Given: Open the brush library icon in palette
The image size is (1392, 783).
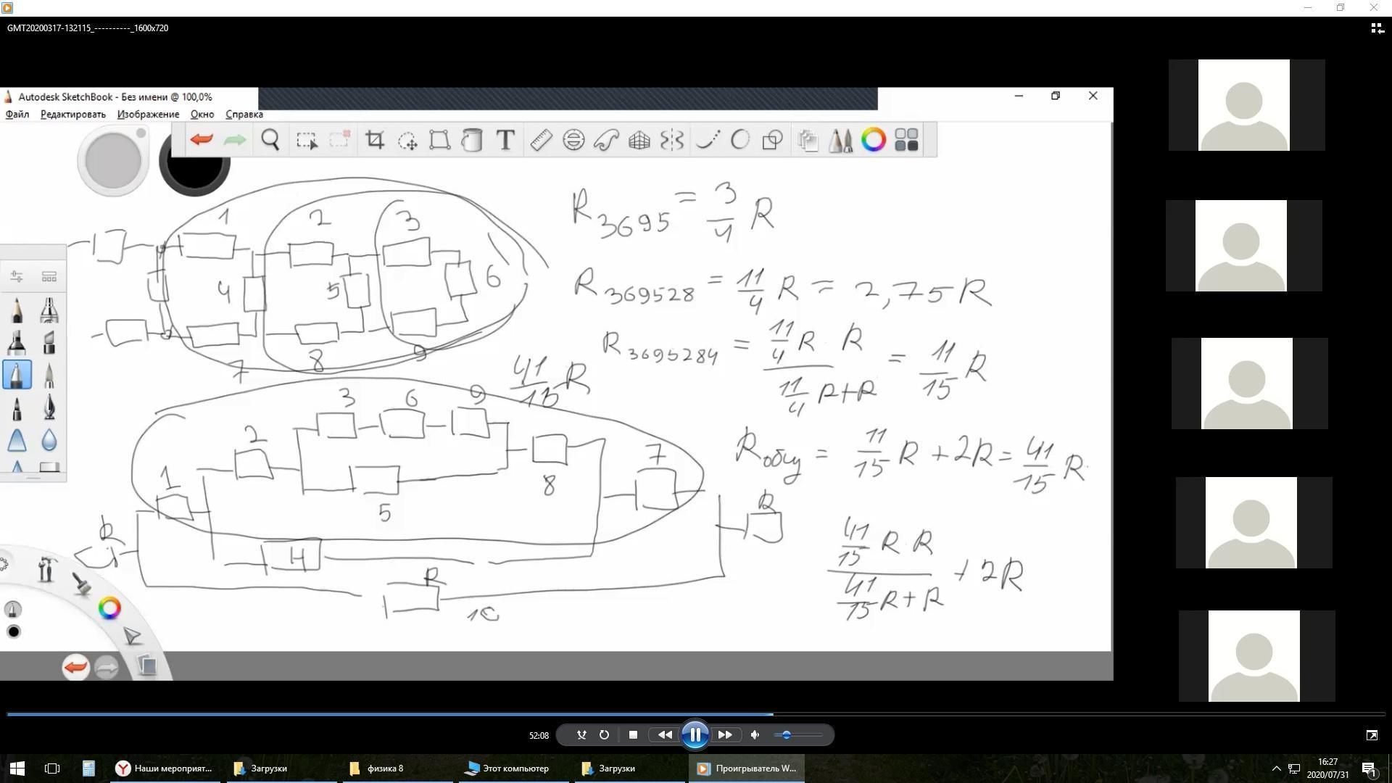Looking at the screenshot, I should tap(49, 276).
